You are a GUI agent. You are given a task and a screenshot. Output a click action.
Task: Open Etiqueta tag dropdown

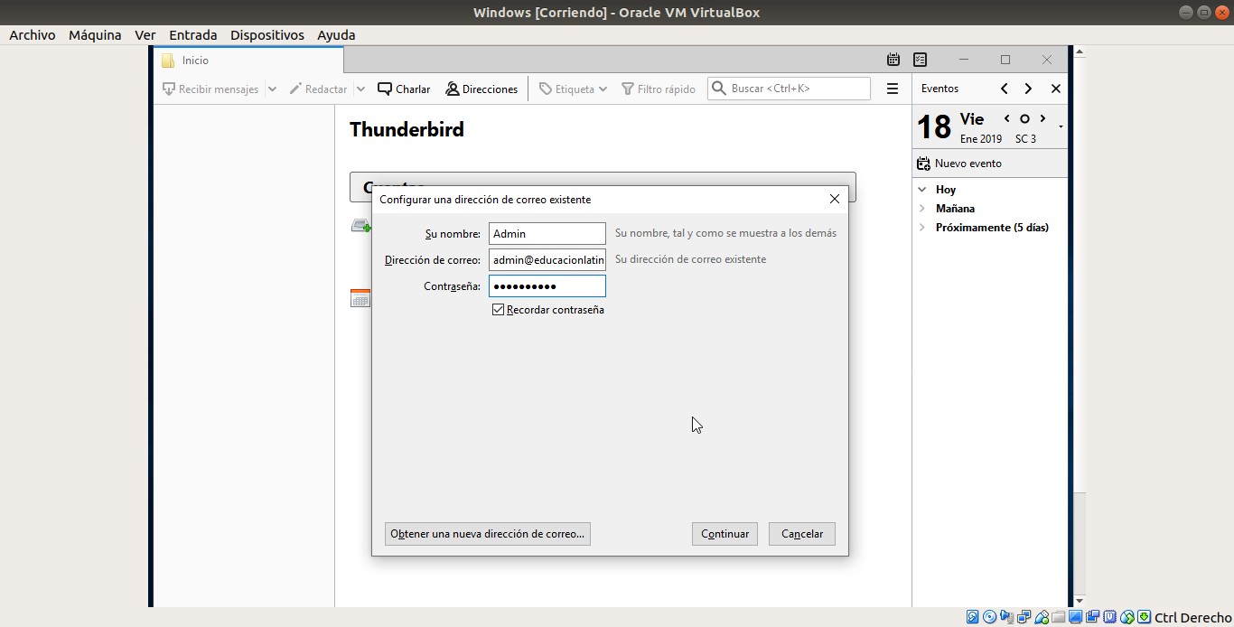click(x=573, y=89)
